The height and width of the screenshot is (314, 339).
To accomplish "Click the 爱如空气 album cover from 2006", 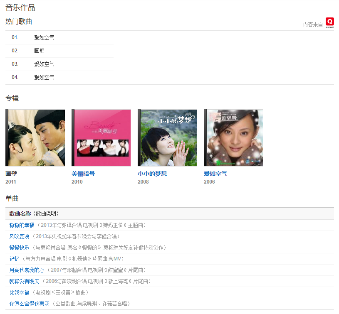I will point(233,138).
